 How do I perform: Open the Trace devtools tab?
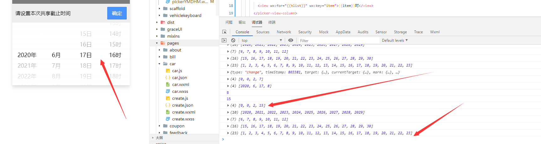418,32
